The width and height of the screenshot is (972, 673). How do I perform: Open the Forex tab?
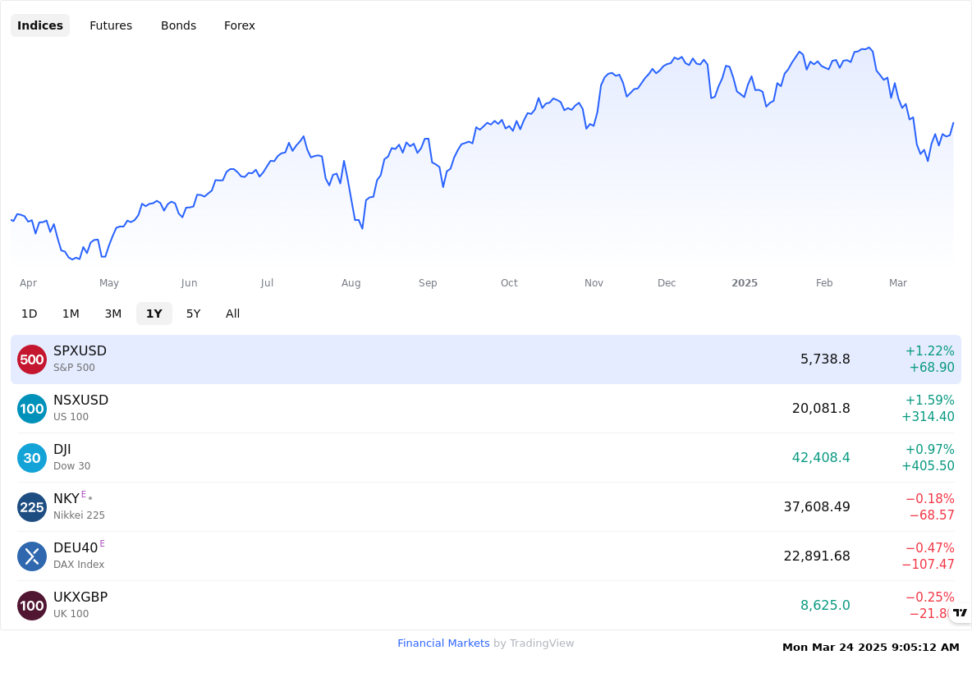pos(239,25)
